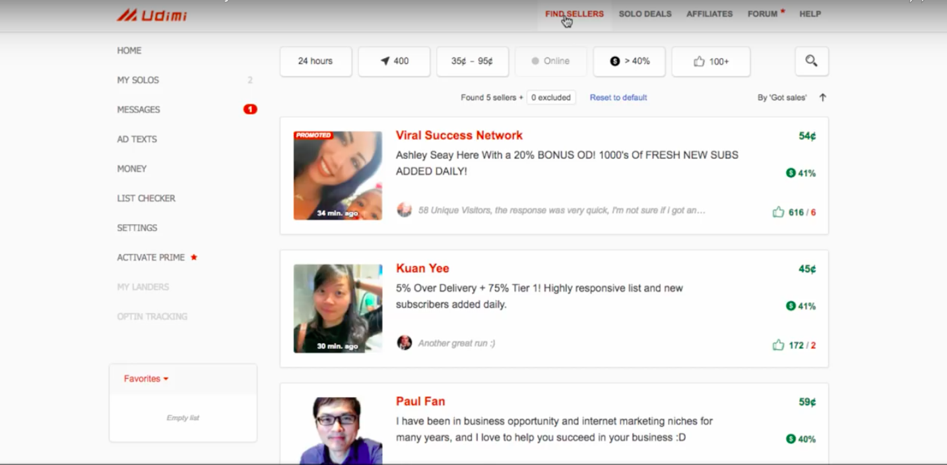
Task: Click the 45¢ price on Kuan Yee
Action: pos(807,269)
